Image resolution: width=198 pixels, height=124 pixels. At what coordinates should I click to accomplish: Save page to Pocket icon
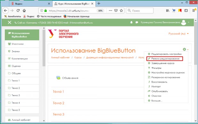pyautogui.click(x=116, y=11)
